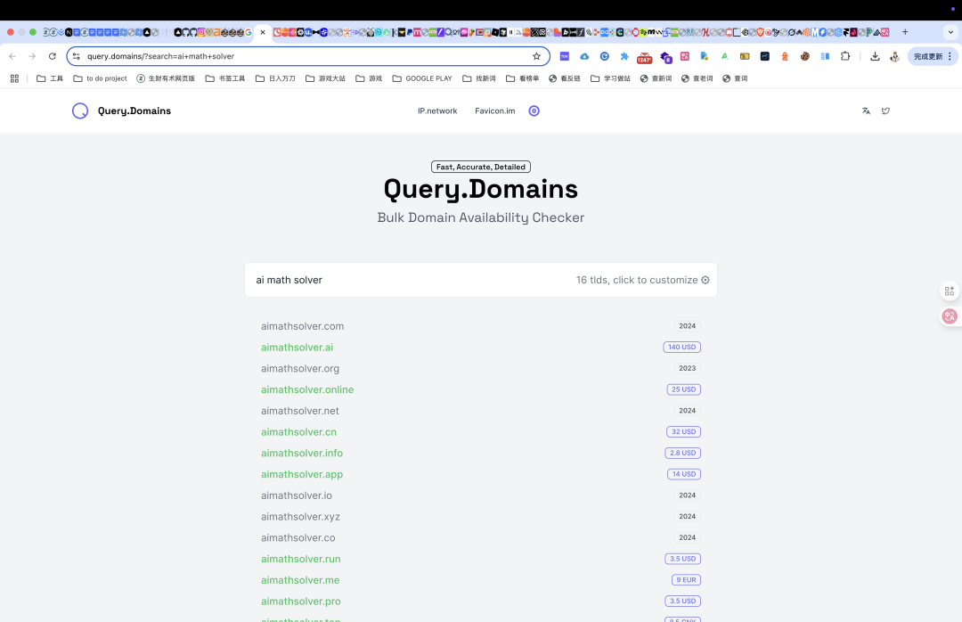Viewport: 962px width, 622px height.
Task: Open the 生财有术网页版 bookmark
Action: pyautogui.click(x=166, y=78)
